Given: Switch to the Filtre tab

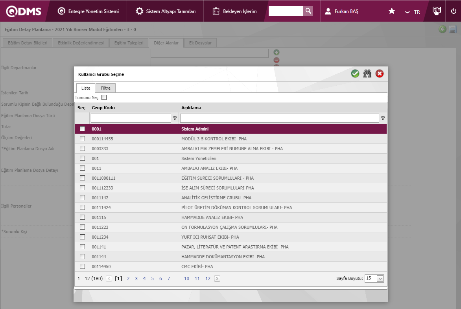Looking at the screenshot, I should click(105, 88).
